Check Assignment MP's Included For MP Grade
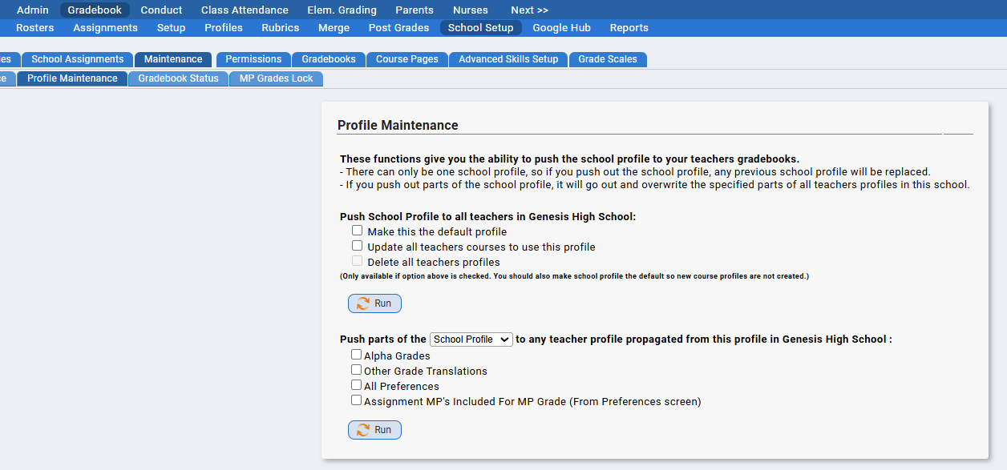Screen dimensions: 1007x470 pyautogui.click(x=356, y=400)
